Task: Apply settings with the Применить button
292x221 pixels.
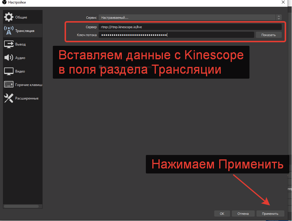Action: pos(270,214)
